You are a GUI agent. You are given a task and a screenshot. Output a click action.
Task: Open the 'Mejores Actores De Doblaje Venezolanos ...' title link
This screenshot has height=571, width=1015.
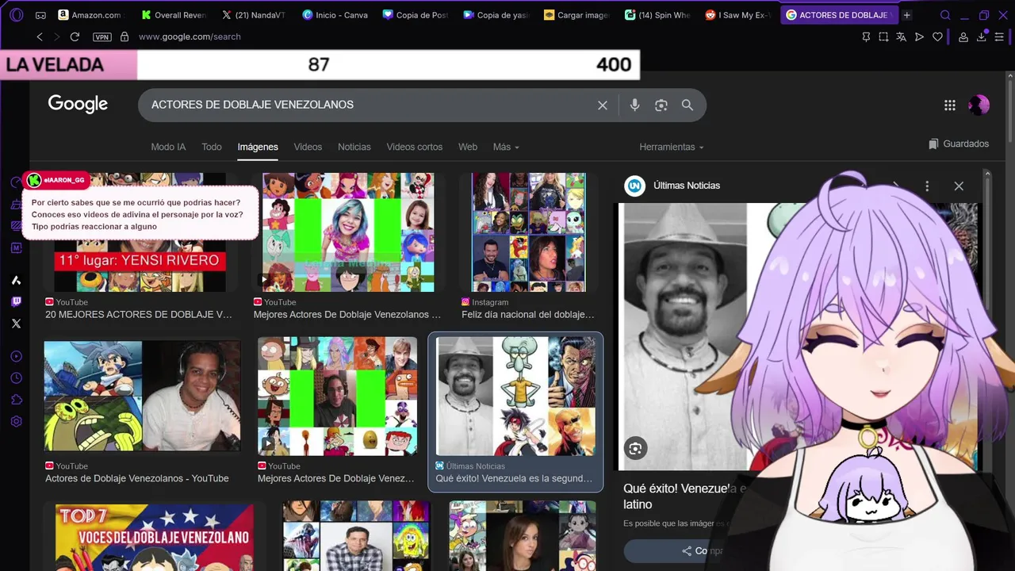(347, 314)
